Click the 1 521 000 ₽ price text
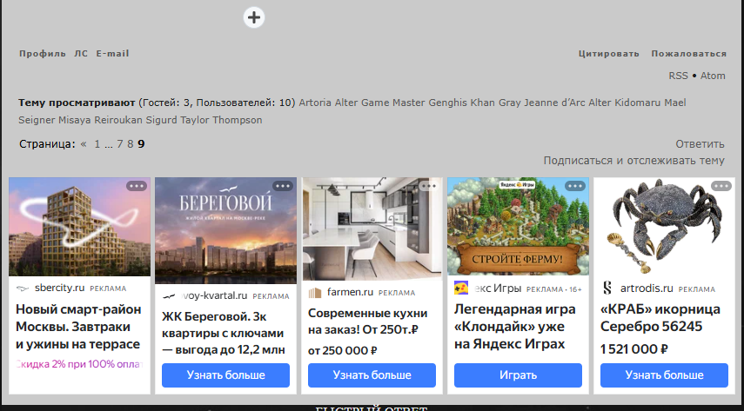Screen dimensions: 744x411 coord(633,349)
